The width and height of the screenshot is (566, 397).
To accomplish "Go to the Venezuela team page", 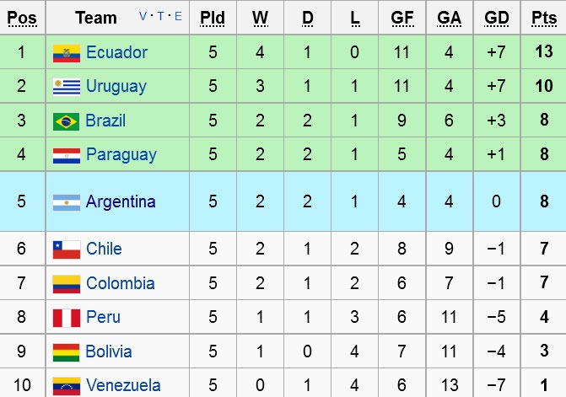I will [x=123, y=386].
